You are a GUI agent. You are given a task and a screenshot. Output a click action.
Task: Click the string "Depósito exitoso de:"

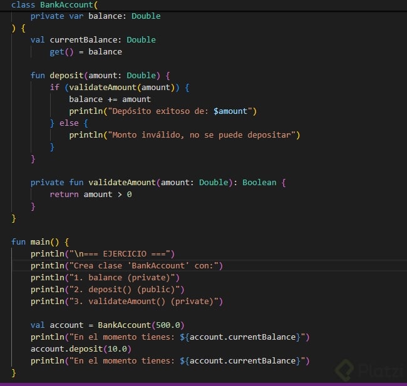click(158, 111)
